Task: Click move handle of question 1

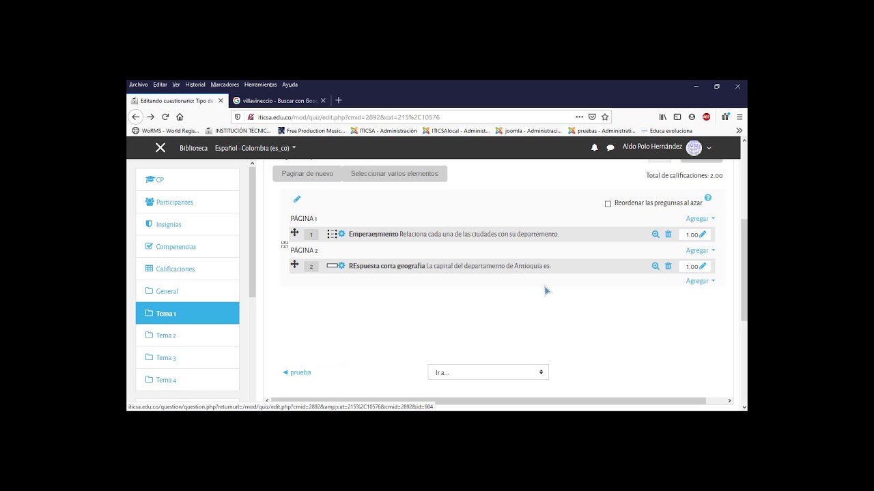Action: click(294, 233)
